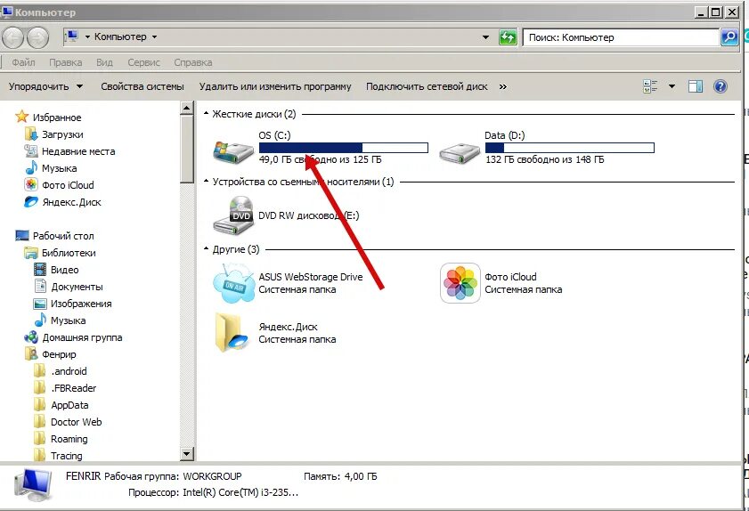Viewport: 749px width, 511px height.
Task: Click Свойства системы button
Action: pyautogui.click(x=142, y=86)
